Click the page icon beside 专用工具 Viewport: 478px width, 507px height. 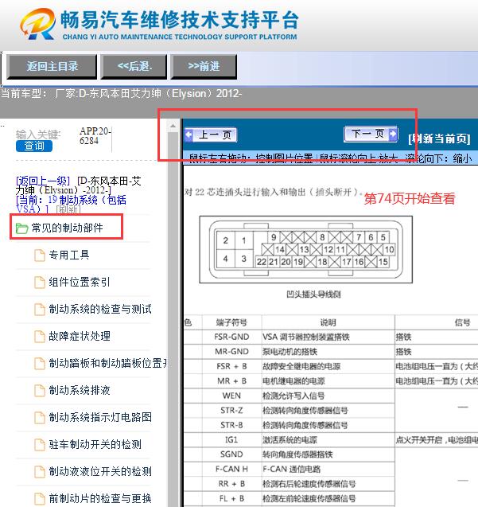40,255
